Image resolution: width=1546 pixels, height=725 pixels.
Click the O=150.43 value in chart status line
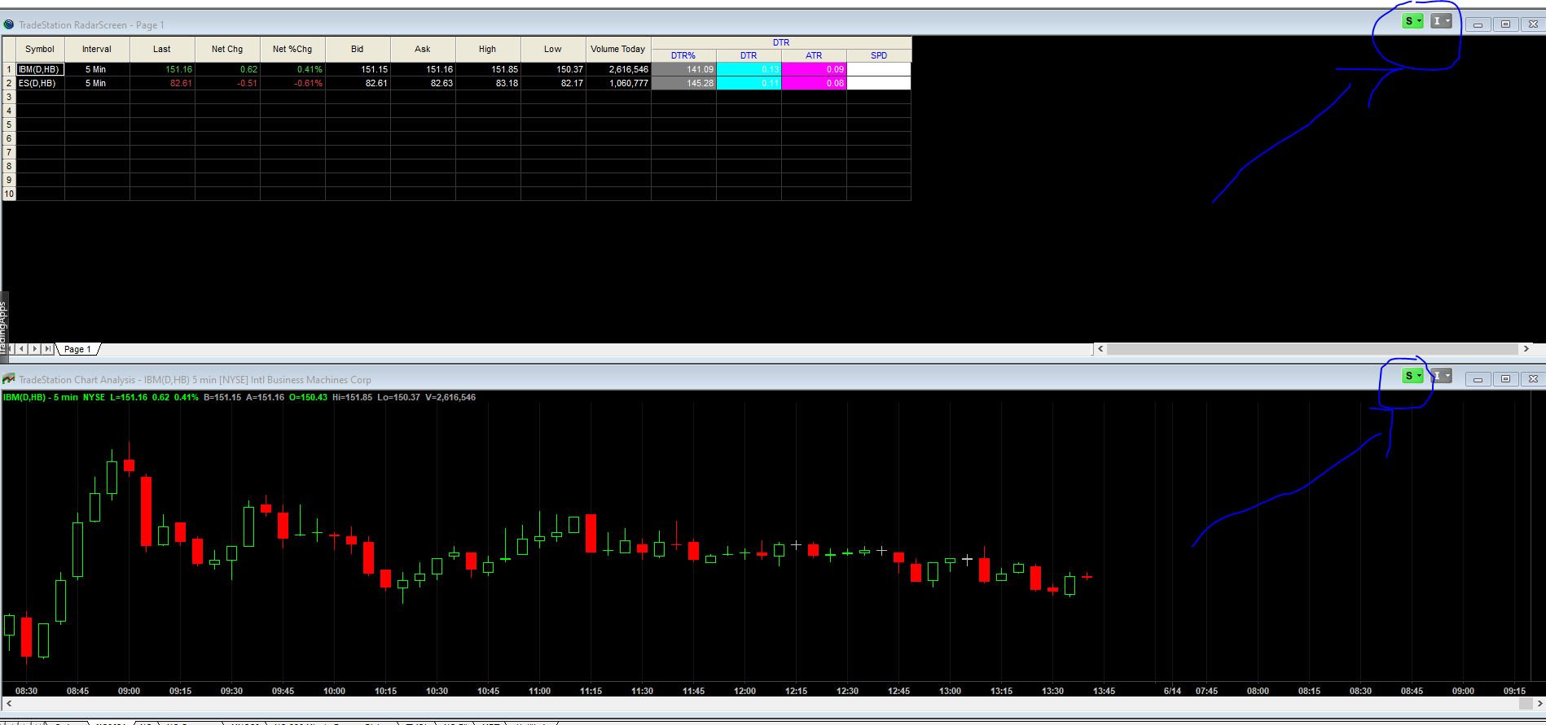(x=308, y=397)
